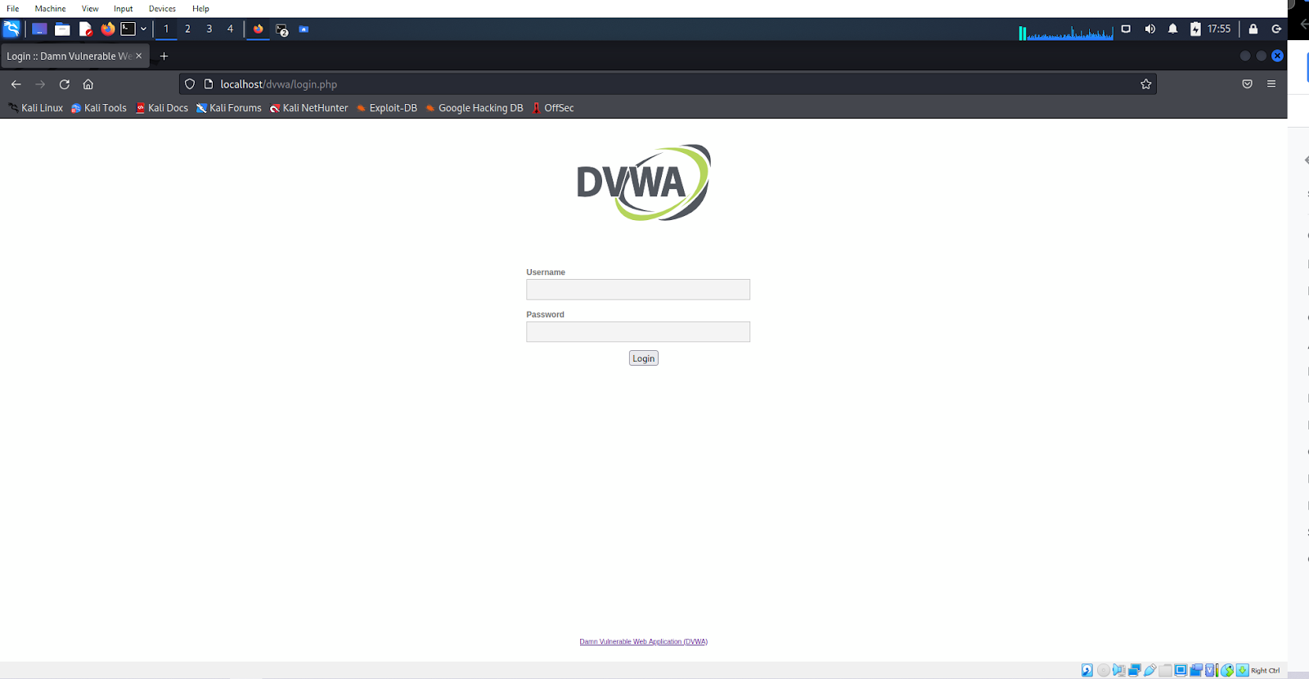
Task: Click VirtualBox hard disk status icon
Action: (x=1087, y=670)
